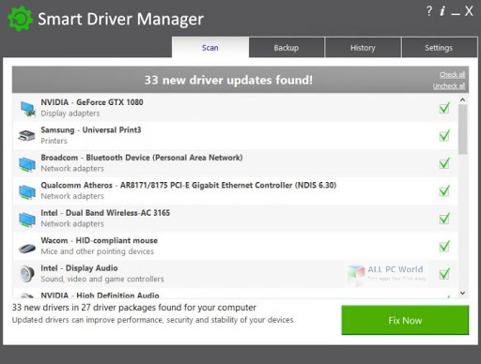
Task: Select 'NVIDIA - GeForce GTX 1080' row text
Action: pyautogui.click(x=92, y=102)
